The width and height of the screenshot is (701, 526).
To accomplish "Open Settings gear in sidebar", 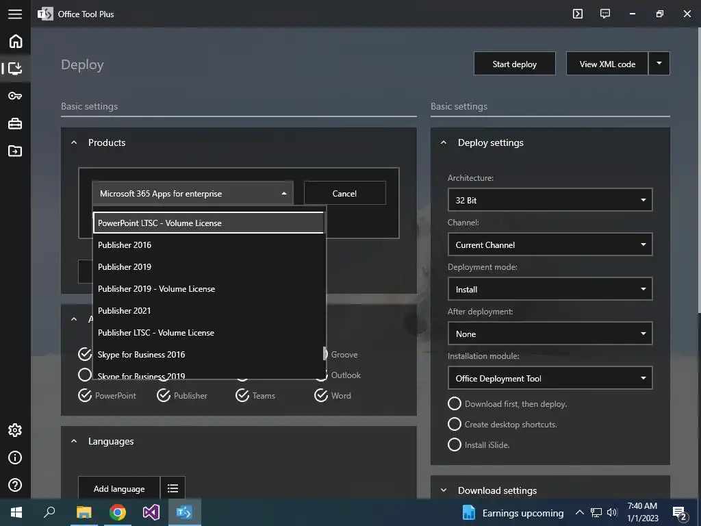I will [x=15, y=430].
